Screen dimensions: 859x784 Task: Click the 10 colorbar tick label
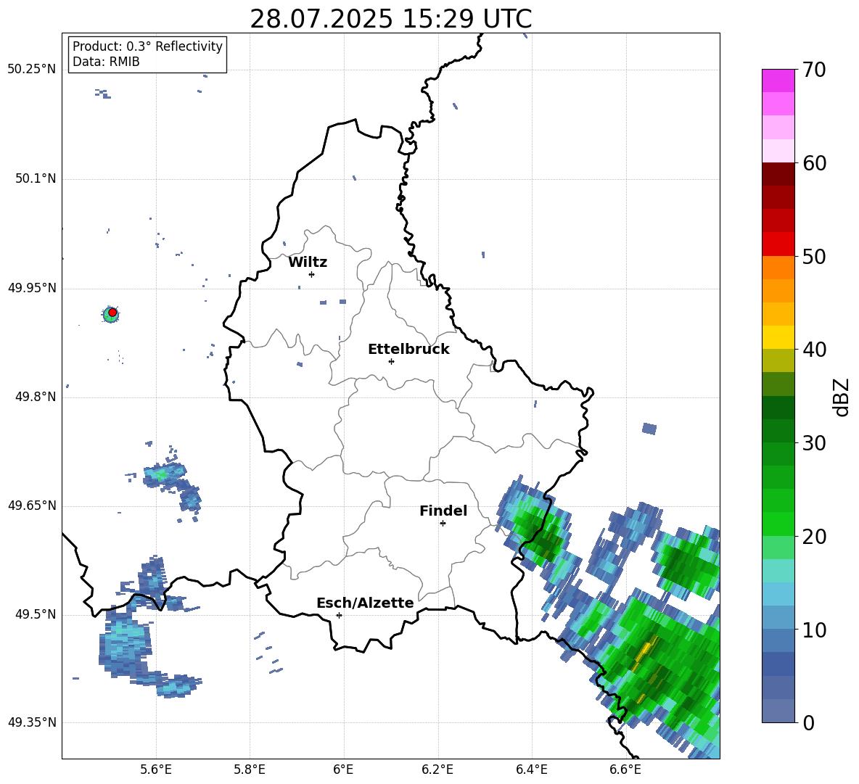(x=814, y=630)
